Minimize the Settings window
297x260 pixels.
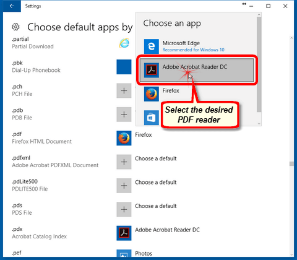[251, 6]
